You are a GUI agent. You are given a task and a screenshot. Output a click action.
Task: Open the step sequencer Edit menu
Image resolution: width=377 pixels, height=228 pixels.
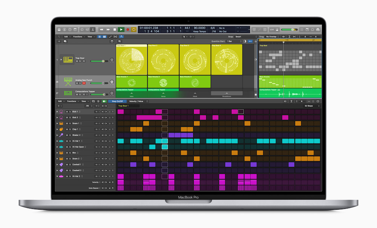tap(60, 101)
